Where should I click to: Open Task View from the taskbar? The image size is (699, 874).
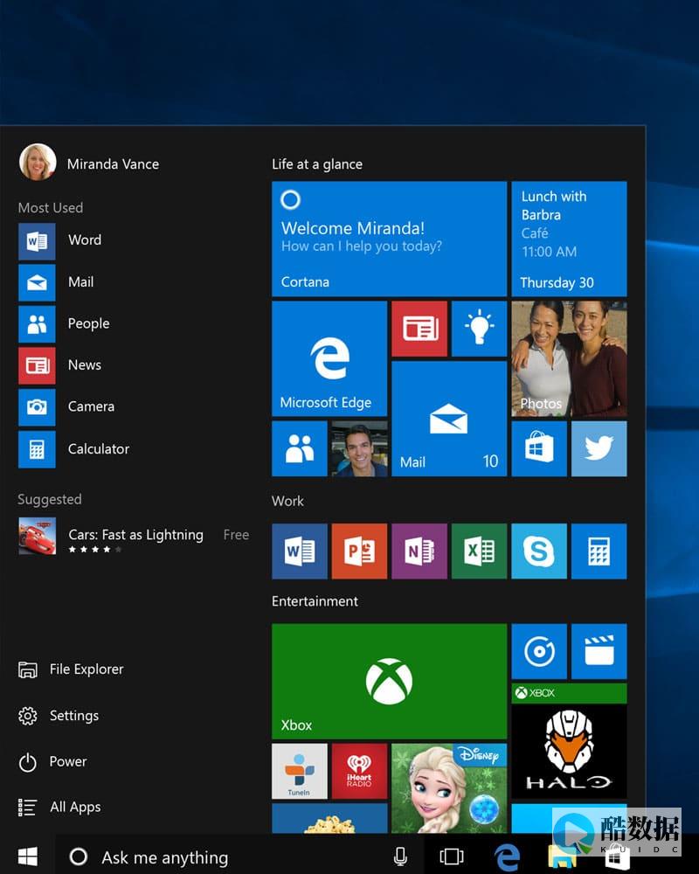(x=452, y=857)
